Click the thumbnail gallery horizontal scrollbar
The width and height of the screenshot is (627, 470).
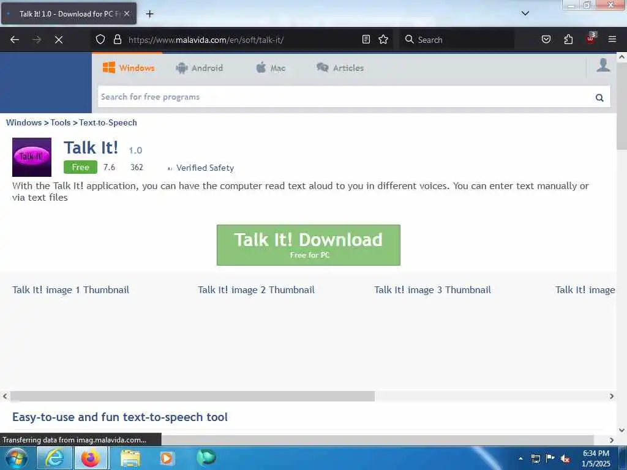tap(192, 396)
